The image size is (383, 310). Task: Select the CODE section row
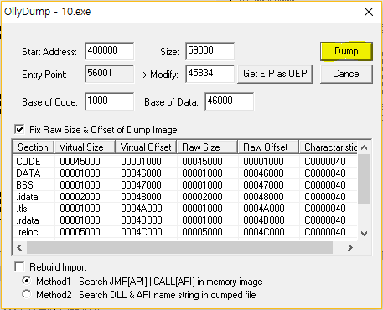point(185,162)
